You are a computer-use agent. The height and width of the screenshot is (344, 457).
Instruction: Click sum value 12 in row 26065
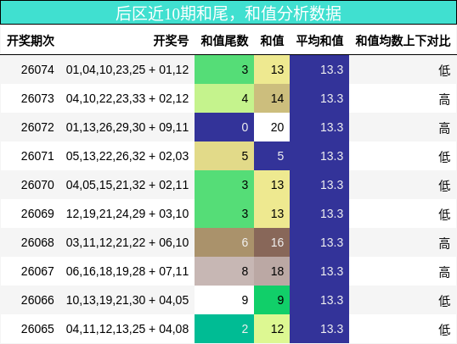(272, 329)
